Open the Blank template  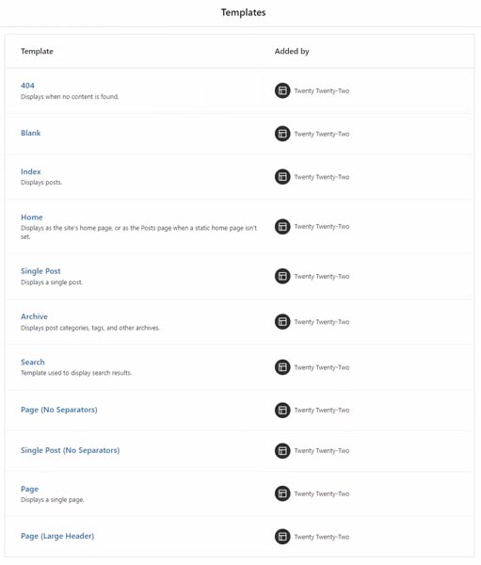point(31,133)
